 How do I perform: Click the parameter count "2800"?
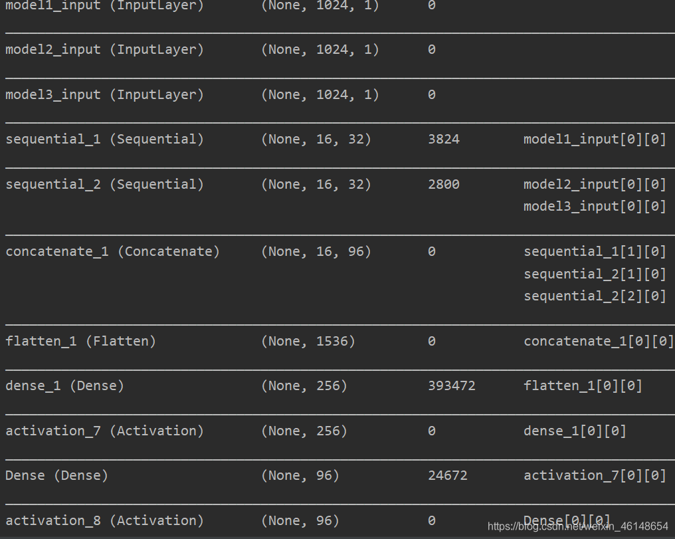(443, 184)
